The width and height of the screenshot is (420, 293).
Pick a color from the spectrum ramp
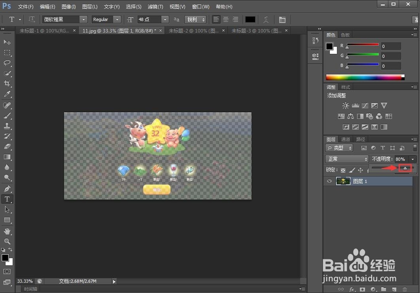[365, 77]
